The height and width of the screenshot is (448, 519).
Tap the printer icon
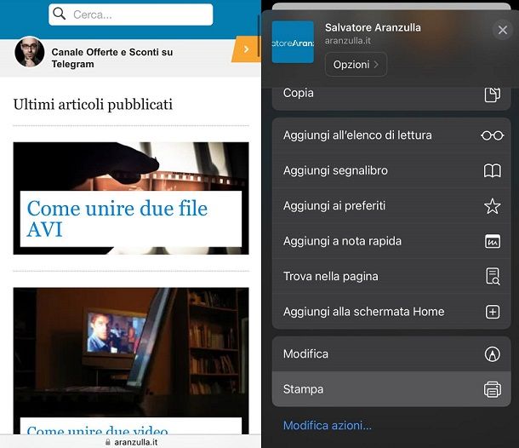[493, 389]
